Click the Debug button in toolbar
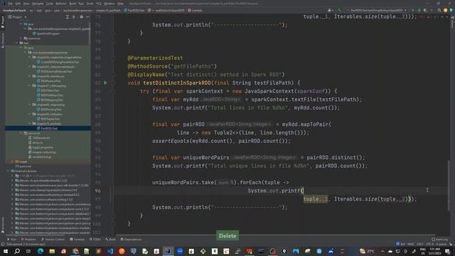The image size is (455, 256). 419,10
